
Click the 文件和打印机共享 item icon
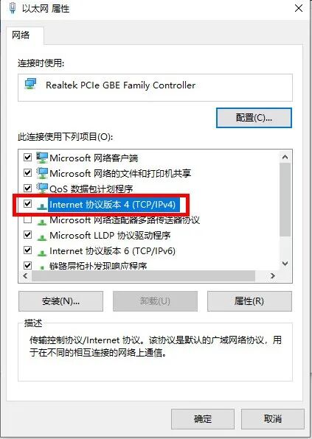click(42, 173)
